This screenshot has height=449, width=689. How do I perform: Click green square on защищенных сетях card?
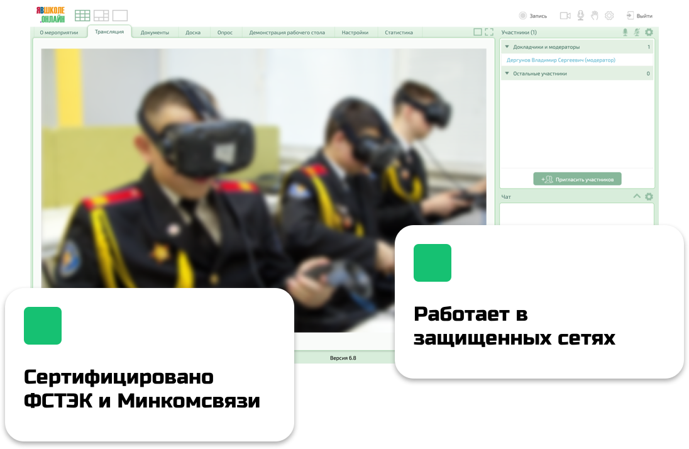[433, 263]
